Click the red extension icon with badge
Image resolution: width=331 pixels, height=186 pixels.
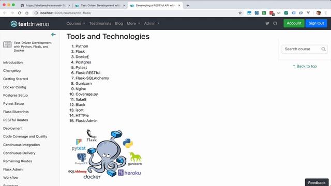coord(272,13)
